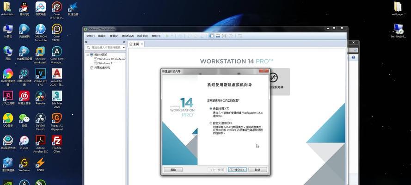This screenshot has height=185, width=411.
Task: Open the 查看(V) menu in VMware
Action: tap(114, 36)
